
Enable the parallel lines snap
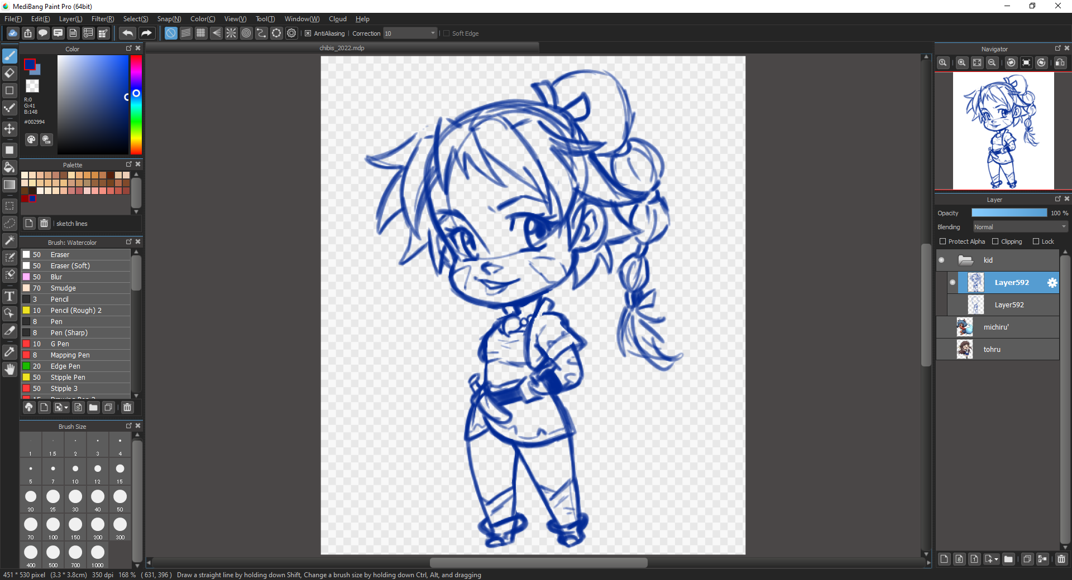pyautogui.click(x=186, y=33)
